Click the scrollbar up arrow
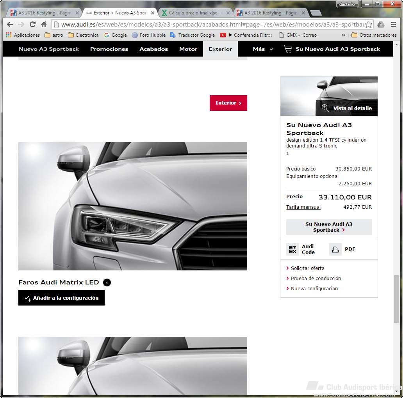Screen dimensions: 403x398 [x=397, y=45]
